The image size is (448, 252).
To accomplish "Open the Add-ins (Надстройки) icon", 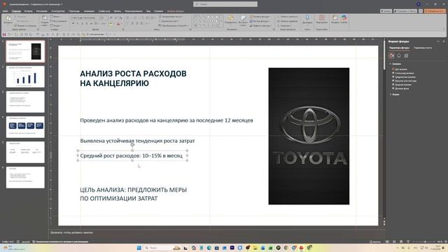I will click(x=322, y=18).
